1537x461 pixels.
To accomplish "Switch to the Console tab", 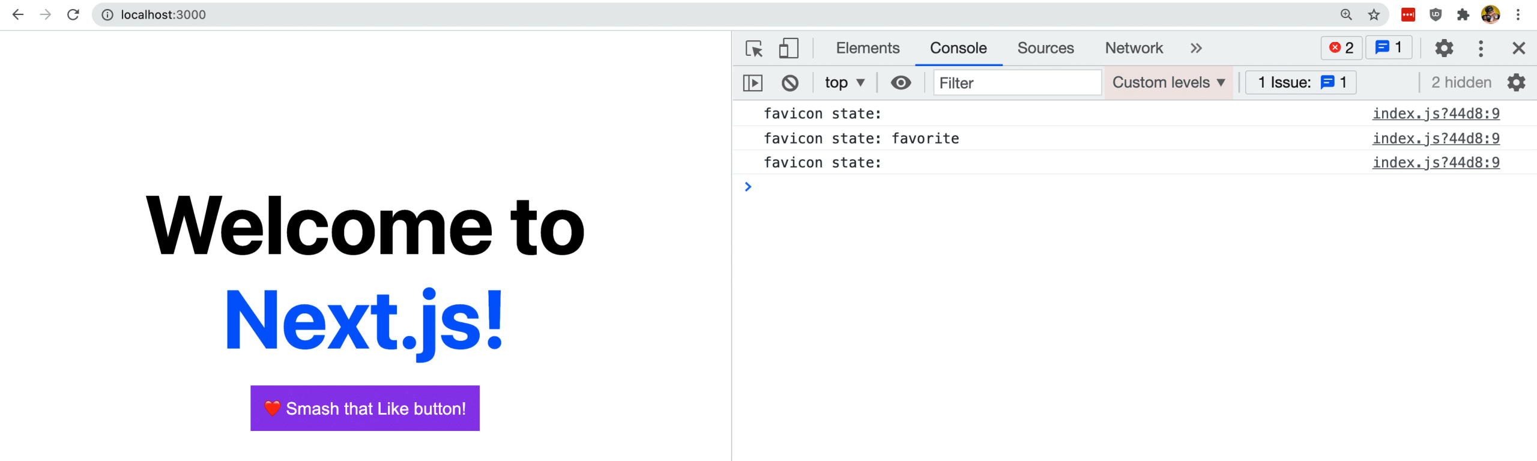I will 958,48.
